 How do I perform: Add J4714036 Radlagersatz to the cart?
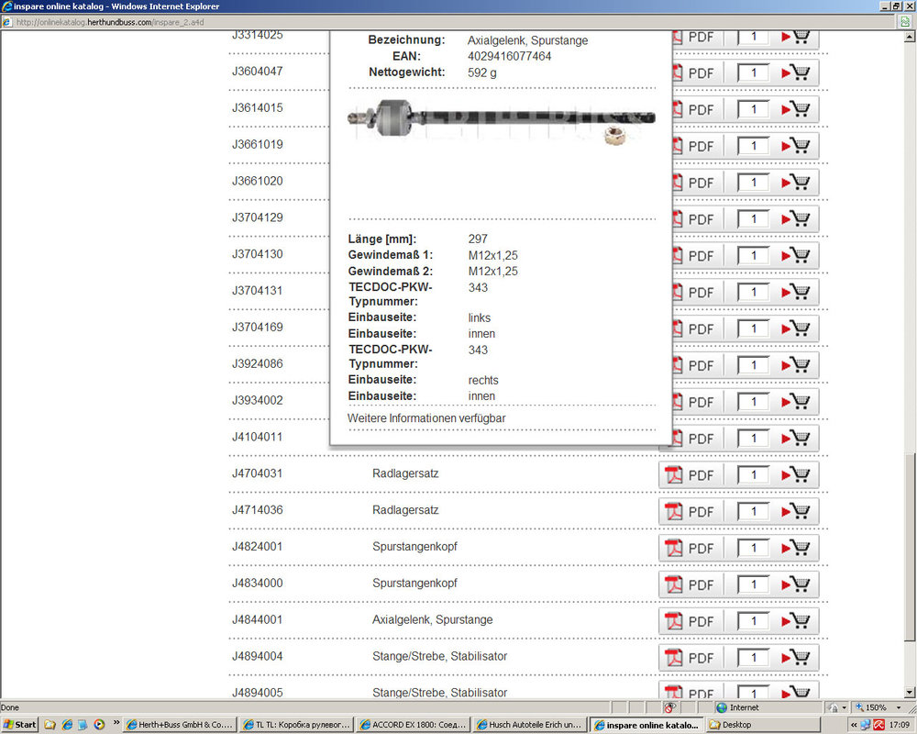pos(795,512)
